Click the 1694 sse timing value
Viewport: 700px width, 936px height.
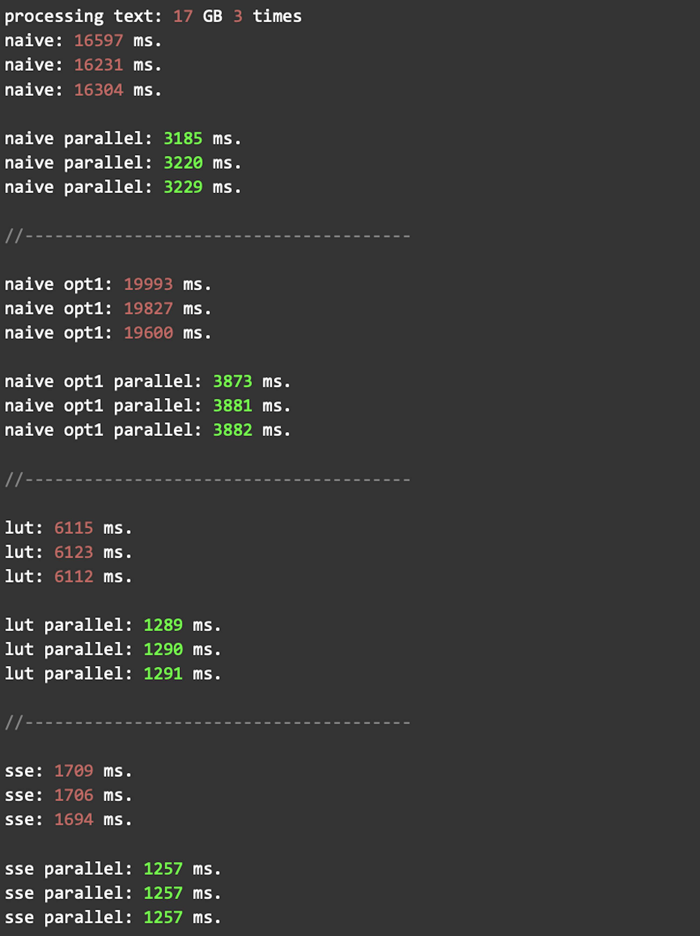pyautogui.click(x=74, y=820)
